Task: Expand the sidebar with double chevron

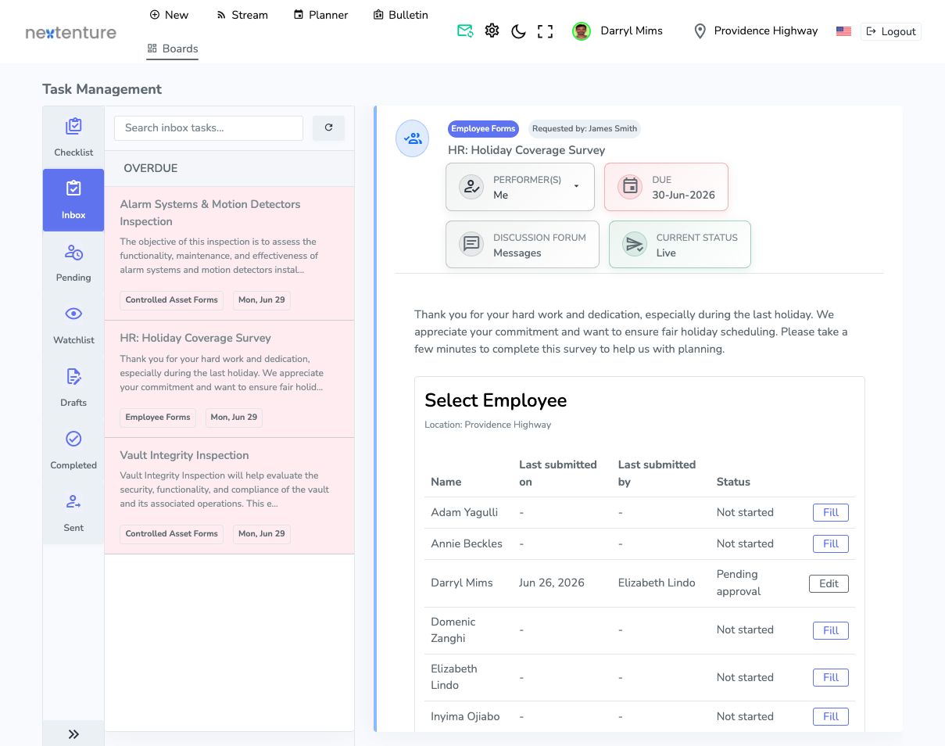Action: [x=73, y=733]
